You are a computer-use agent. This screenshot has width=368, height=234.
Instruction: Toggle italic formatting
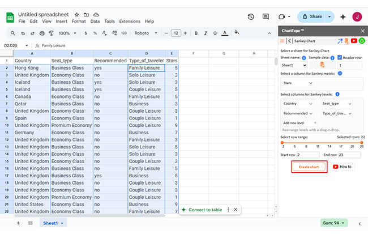point(206,33)
